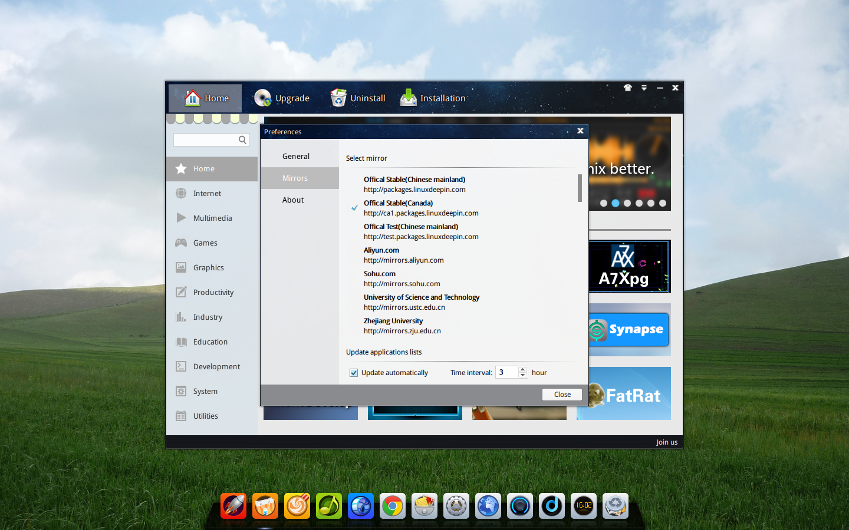Viewport: 849px width, 530px height.
Task: Open the FatRat app banner
Action: [630, 393]
